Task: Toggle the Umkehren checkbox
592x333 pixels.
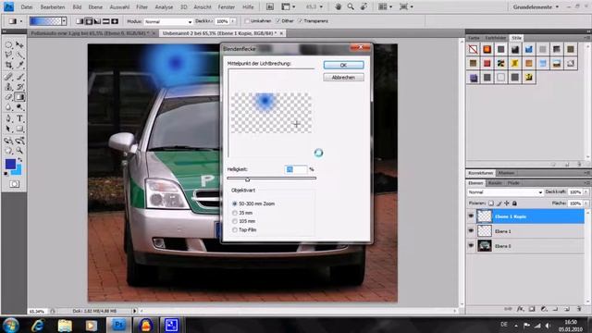Action: pos(247,21)
